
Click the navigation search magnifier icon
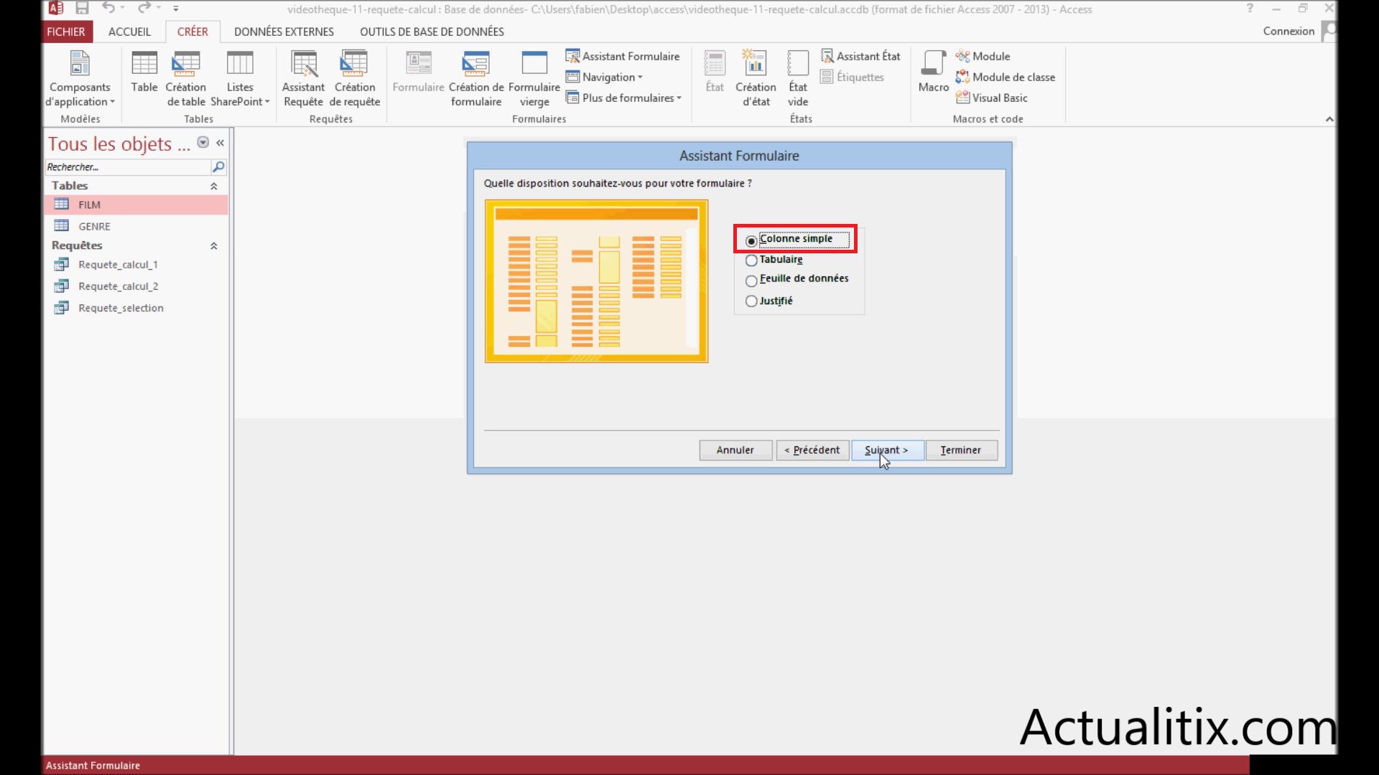tap(218, 167)
